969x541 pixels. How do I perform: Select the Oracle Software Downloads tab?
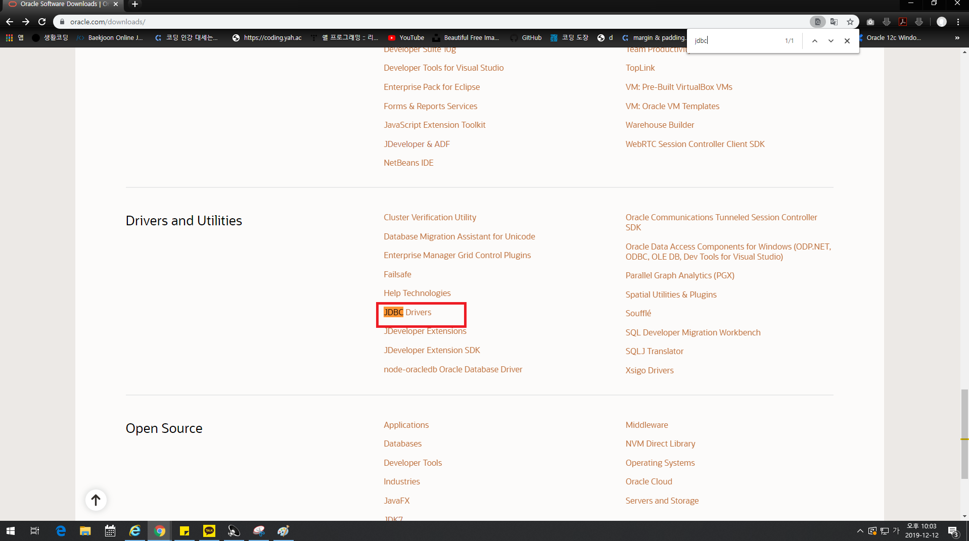click(63, 4)
